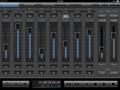Screen dimensions: 120x90
Task: Toggle Sel on Inst 1 channel
Action: 6,16
